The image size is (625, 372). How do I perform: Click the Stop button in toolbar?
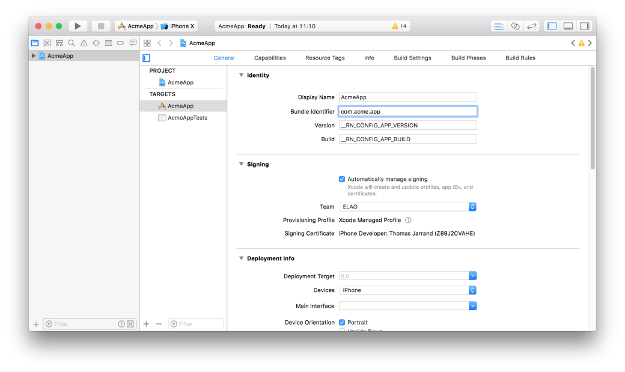click(x=101, y=26)
